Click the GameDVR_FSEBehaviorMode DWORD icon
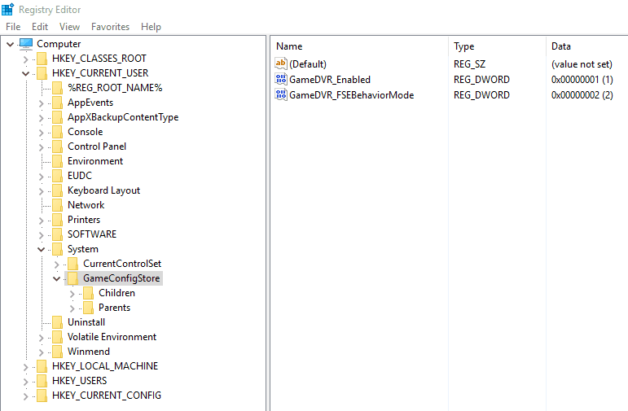 (281, 95)
